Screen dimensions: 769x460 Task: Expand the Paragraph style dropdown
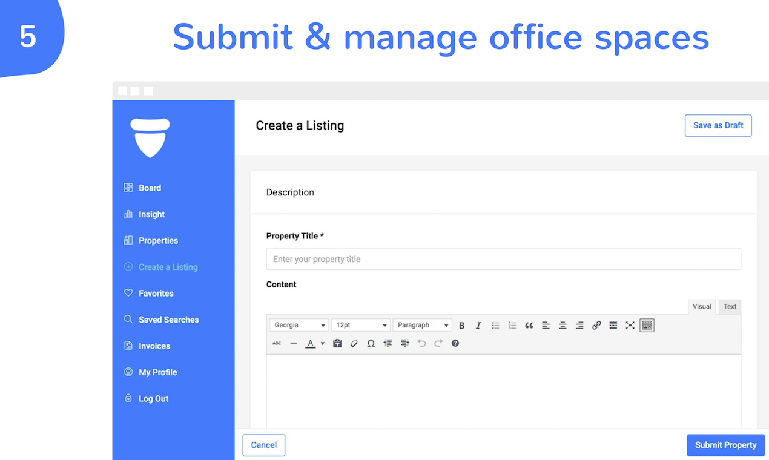(422, 325)
